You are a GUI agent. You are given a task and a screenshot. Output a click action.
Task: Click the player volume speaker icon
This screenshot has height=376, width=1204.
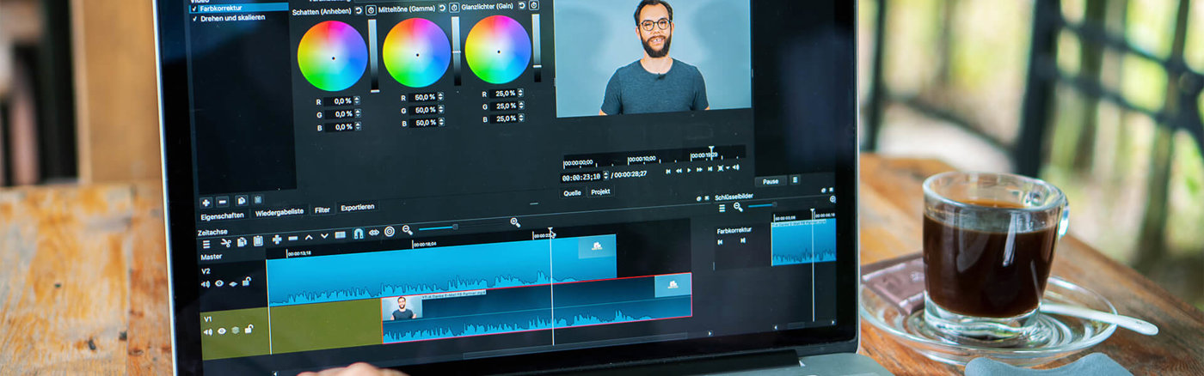coord(736,167)
